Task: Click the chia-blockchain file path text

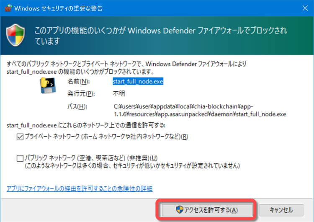Action: click(x=200, y=110)
